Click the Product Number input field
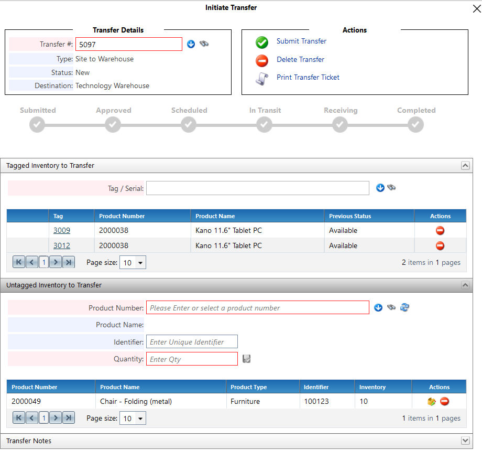Viewport: 482px width, 450px height. tap(258, 307)
